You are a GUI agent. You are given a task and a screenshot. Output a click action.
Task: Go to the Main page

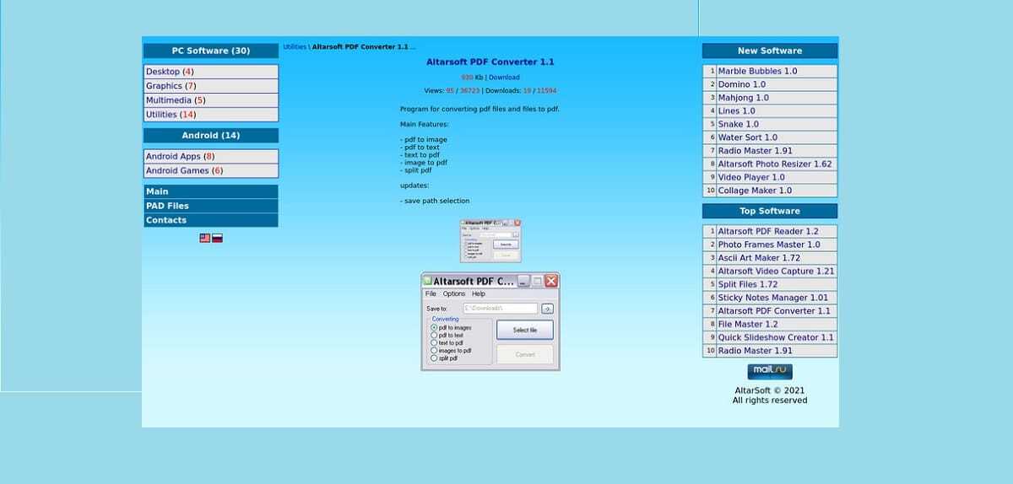coord(211,191)
